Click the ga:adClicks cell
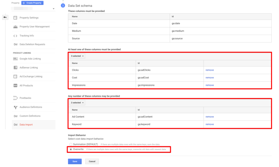Image resolution: width=279 pixels, height=167 pixels. 170,70
